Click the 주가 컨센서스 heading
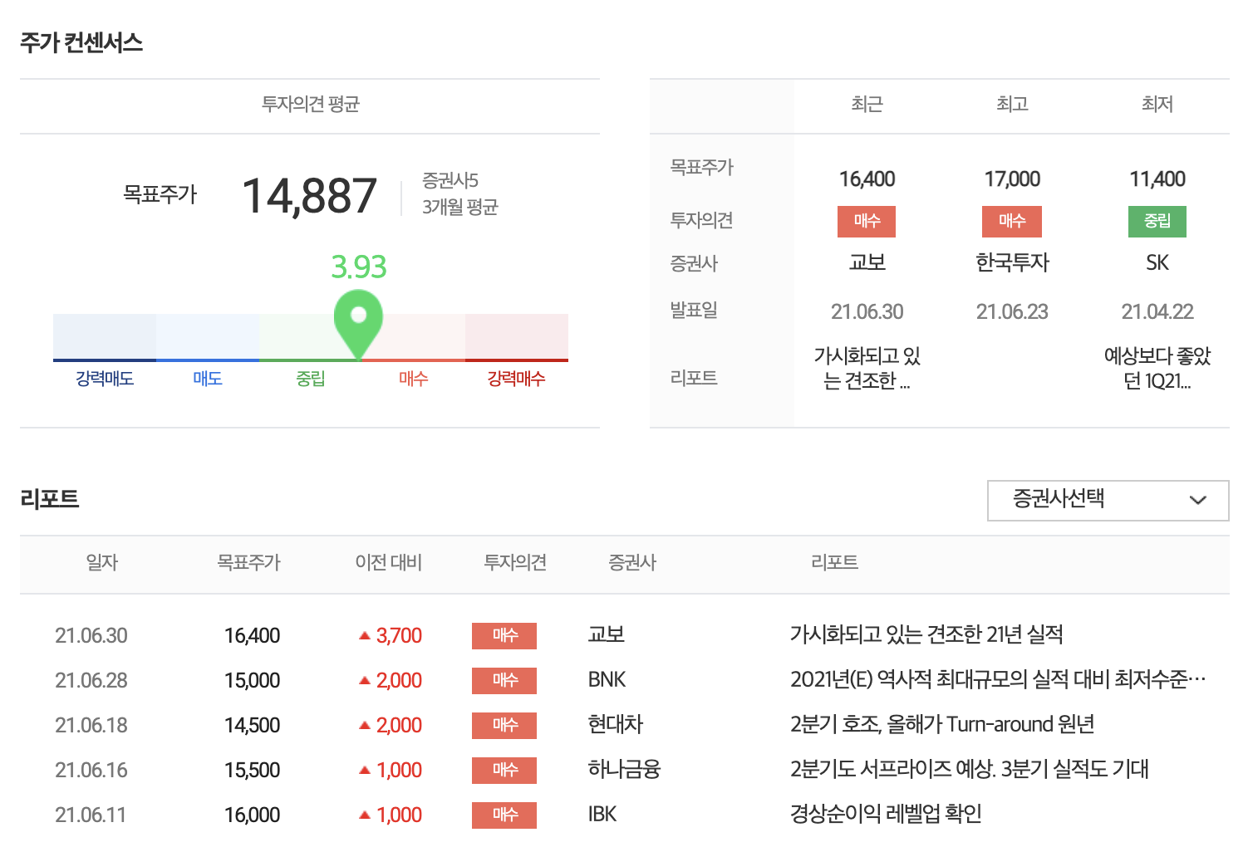 click(81, 43)
